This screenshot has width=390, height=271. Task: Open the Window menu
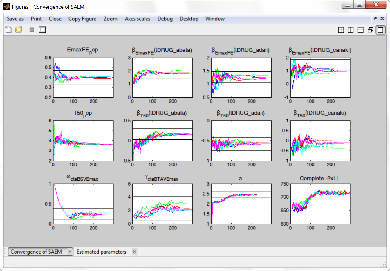[215, 19]
